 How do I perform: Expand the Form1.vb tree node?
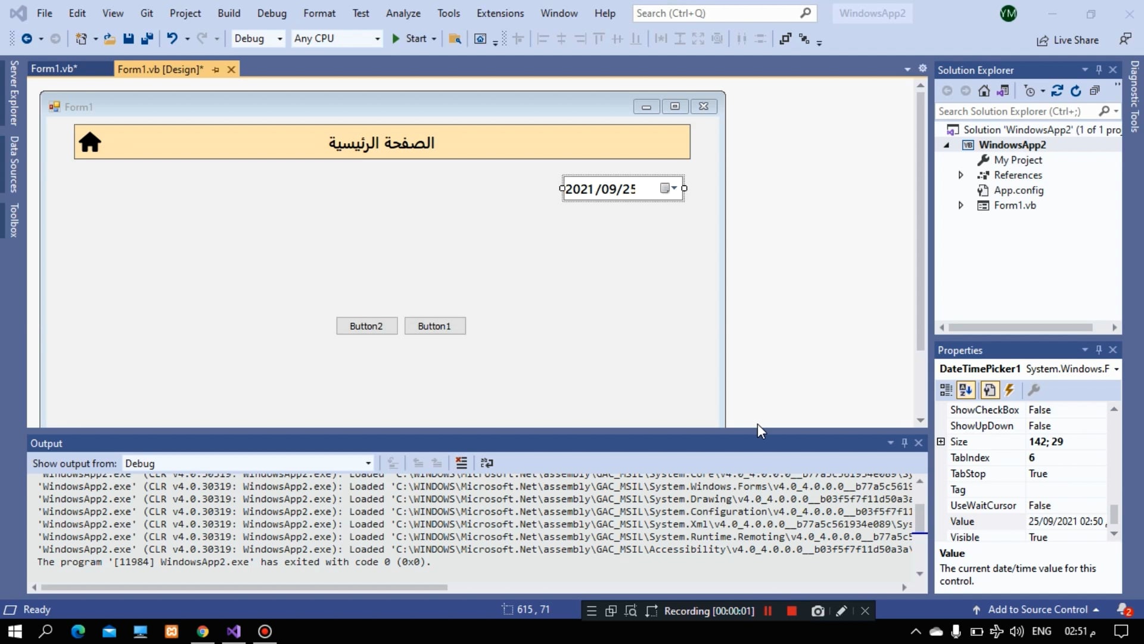tap(960, 205)
